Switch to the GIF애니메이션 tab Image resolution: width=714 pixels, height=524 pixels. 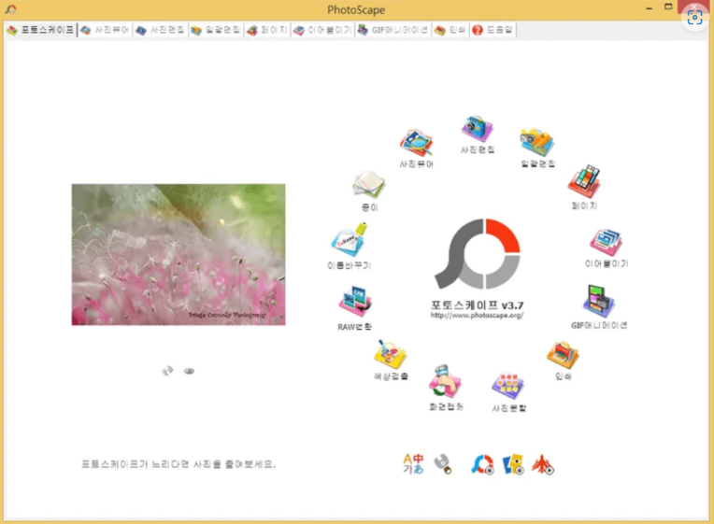coord(393,30)
